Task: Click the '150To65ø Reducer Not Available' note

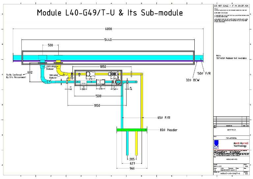Action: (231, 58)
